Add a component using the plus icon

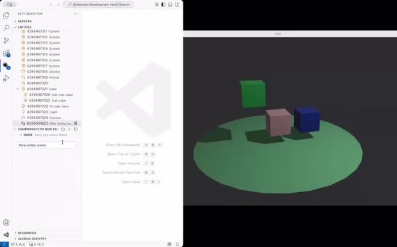pos(69,129)
